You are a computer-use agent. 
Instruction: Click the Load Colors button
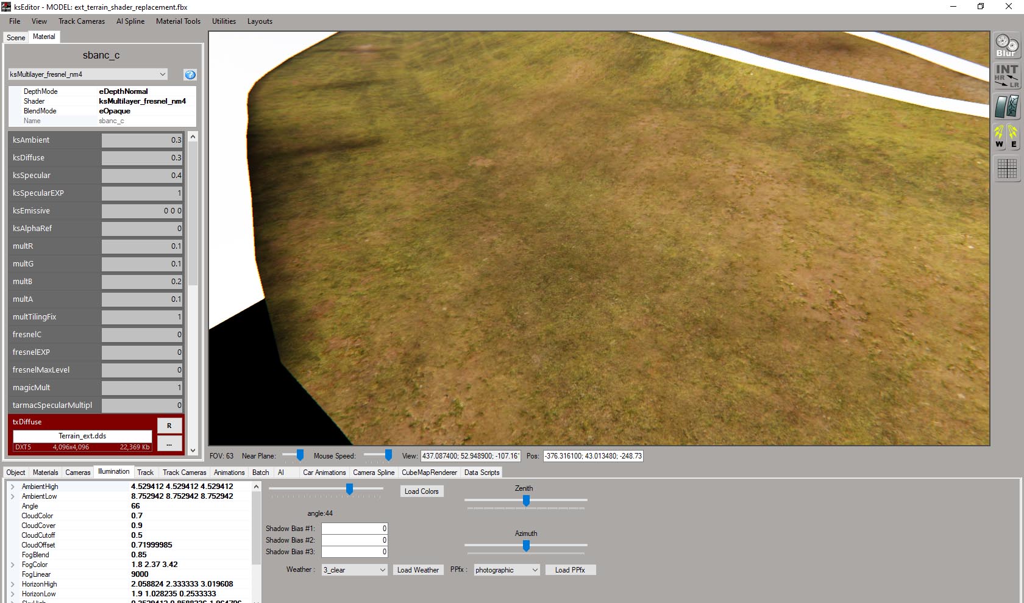tap(422, 491)
